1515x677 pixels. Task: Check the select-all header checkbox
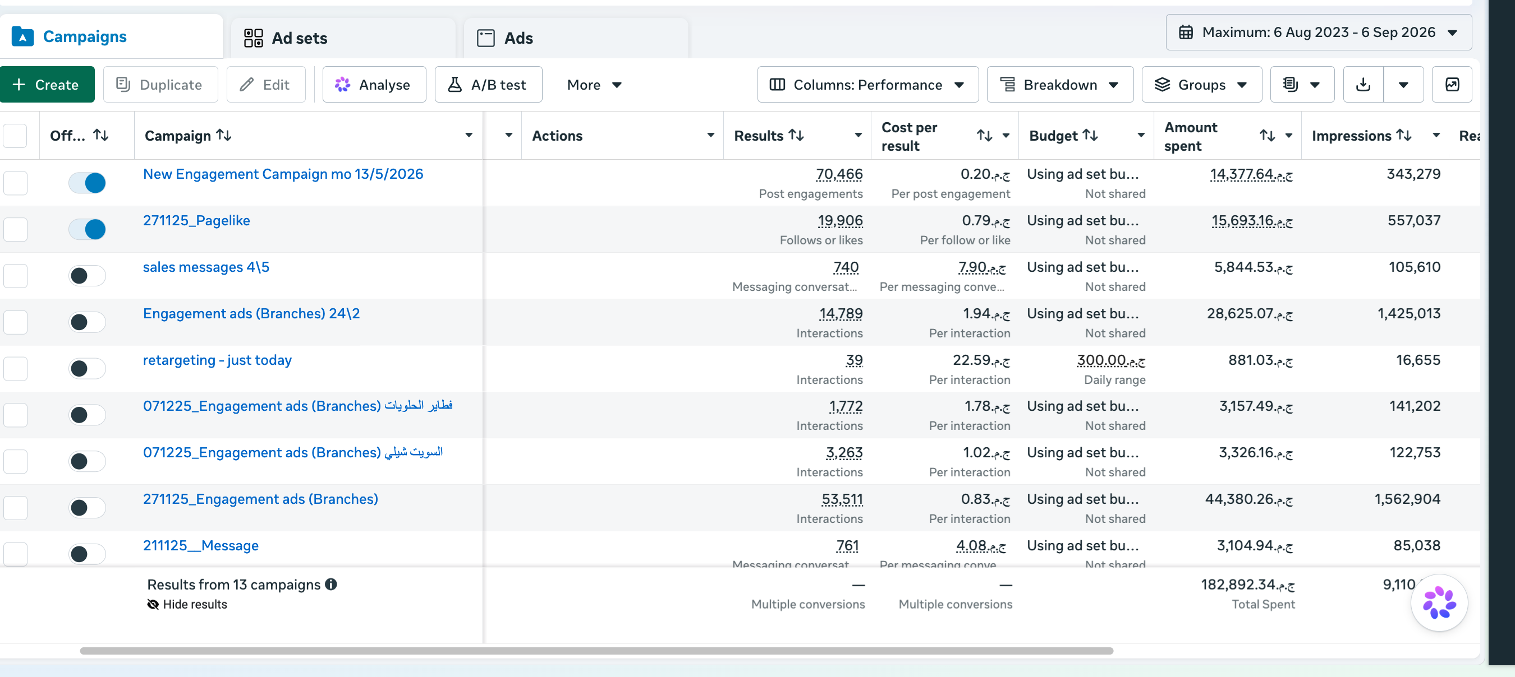coord(15,136)
